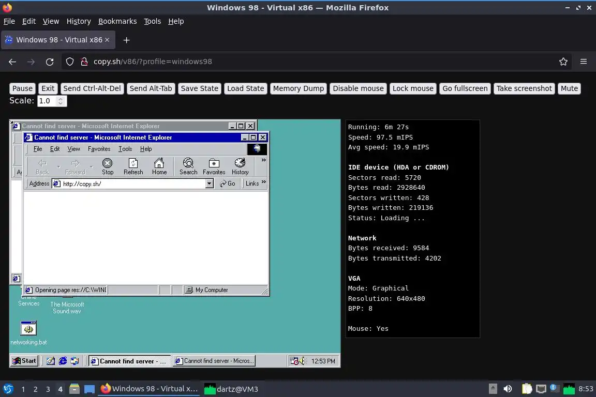Viewport: 596px width, 397px height.
Task: Click the Windows 98 Start button
Action: [24, 361]
